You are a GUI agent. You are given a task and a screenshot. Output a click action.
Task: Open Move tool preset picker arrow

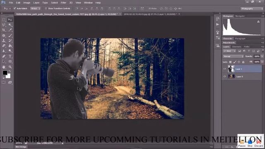10,8
